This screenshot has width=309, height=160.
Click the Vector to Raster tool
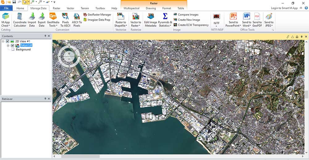pyautogui.click(x=136, y=20)
